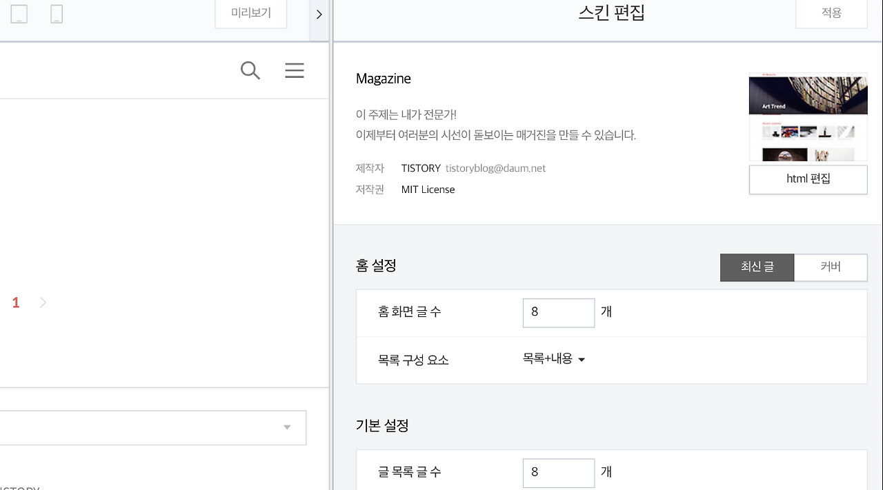Click the 미리보기 button
Screen dimensions: 883x490
pos(250,13)
